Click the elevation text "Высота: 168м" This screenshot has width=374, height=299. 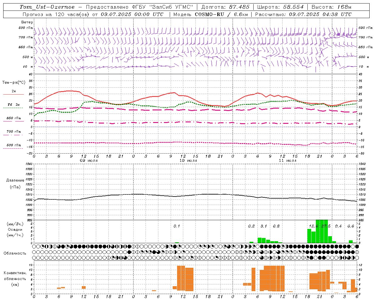[331, 7]
